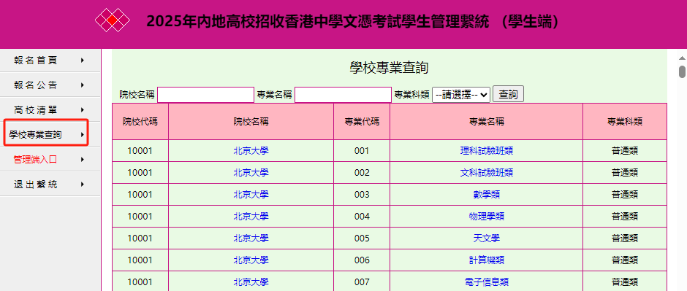
Task: Open 北京大學 link in row 007
Action: [251, 282]
